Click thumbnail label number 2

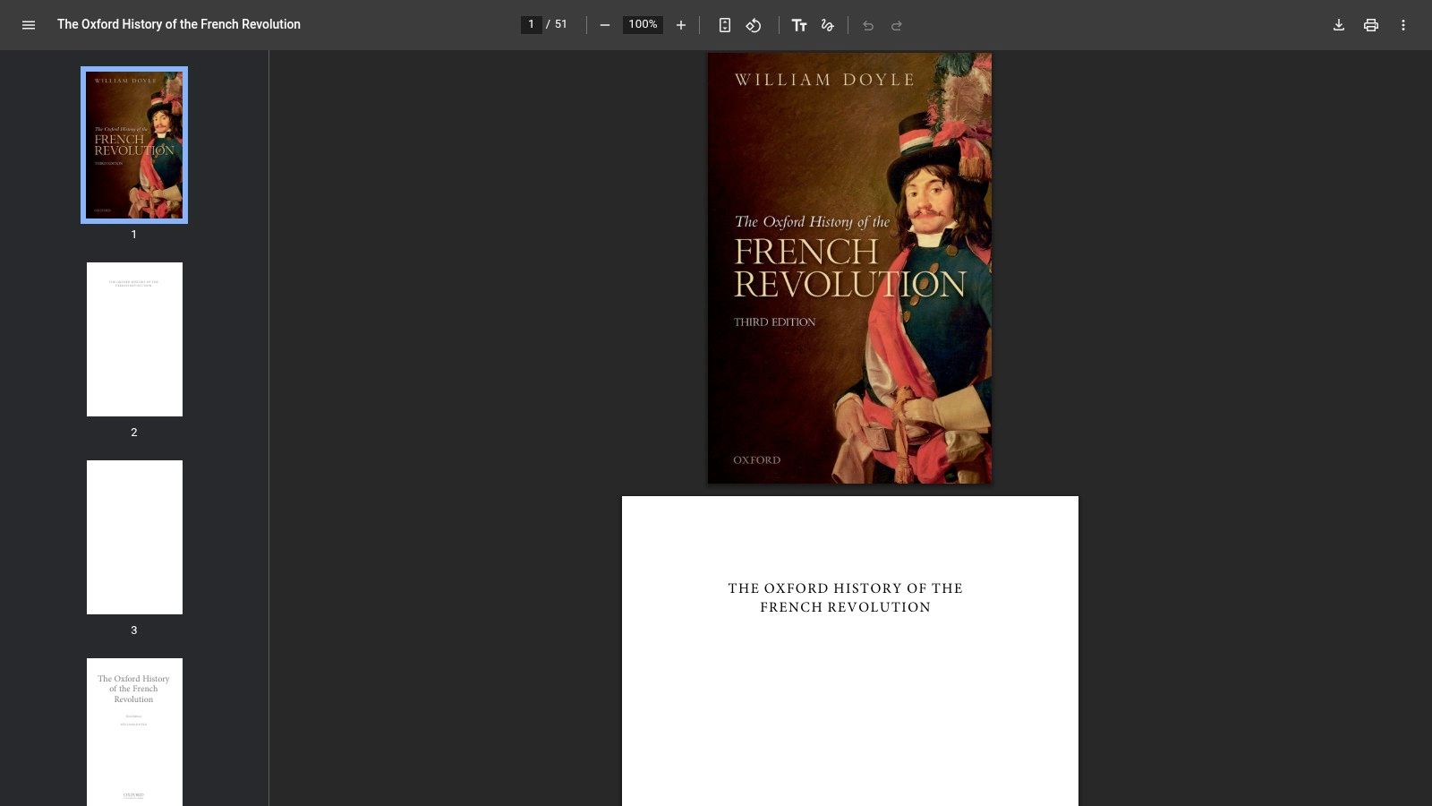[134, 433]
